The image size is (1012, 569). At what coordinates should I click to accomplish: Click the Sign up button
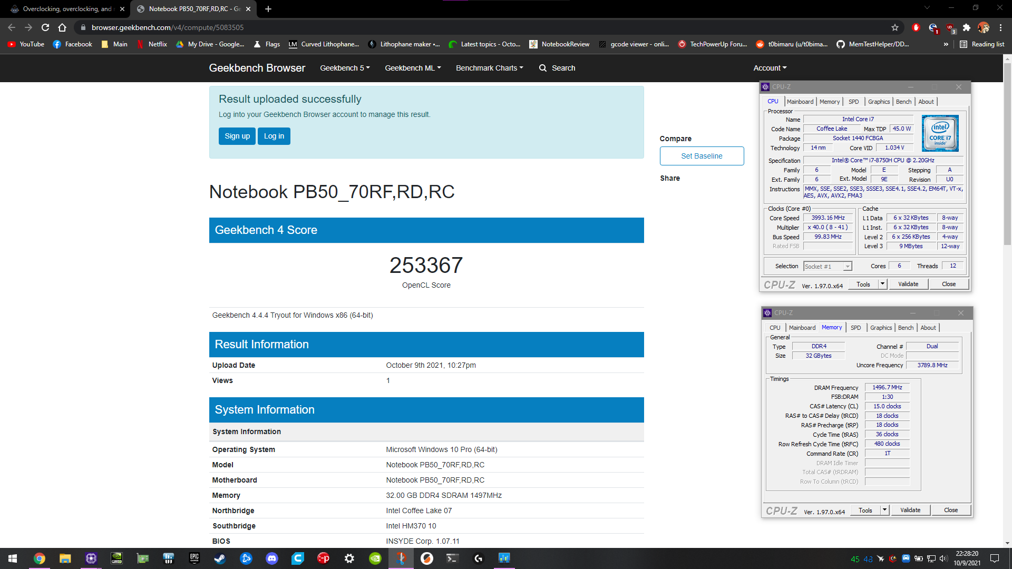(x=237, y=136)
